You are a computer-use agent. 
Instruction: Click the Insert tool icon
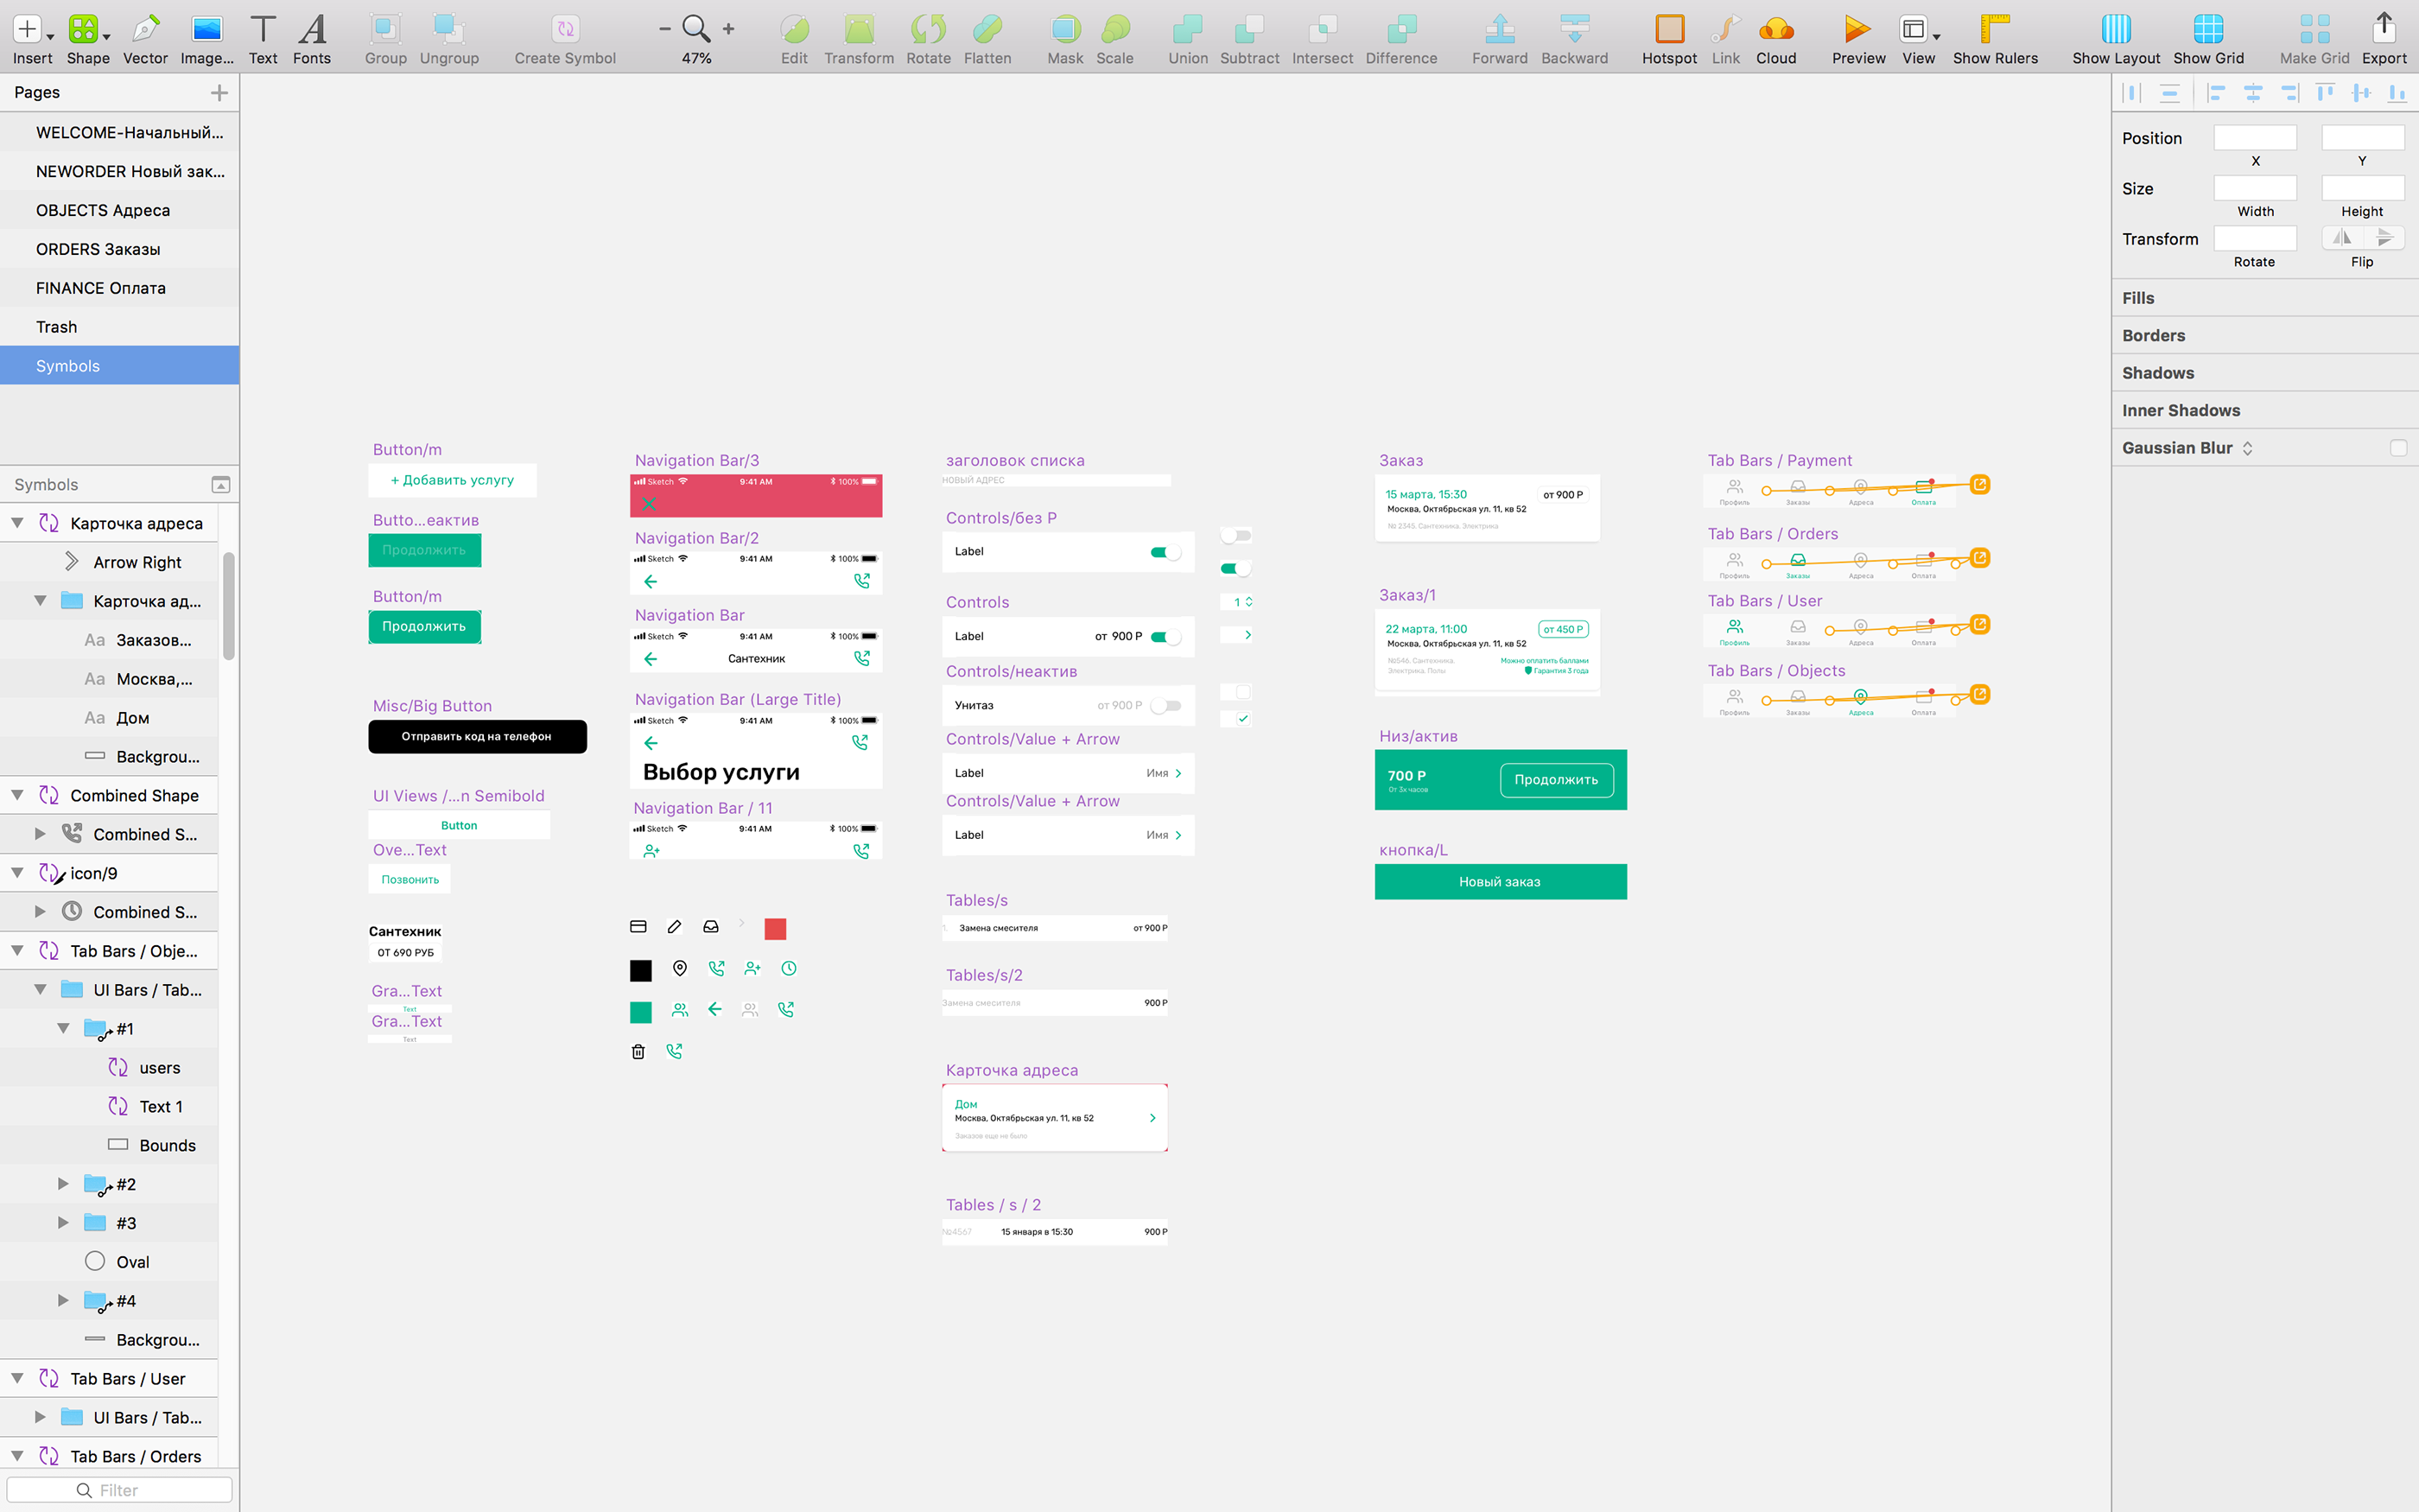point(28,29)
